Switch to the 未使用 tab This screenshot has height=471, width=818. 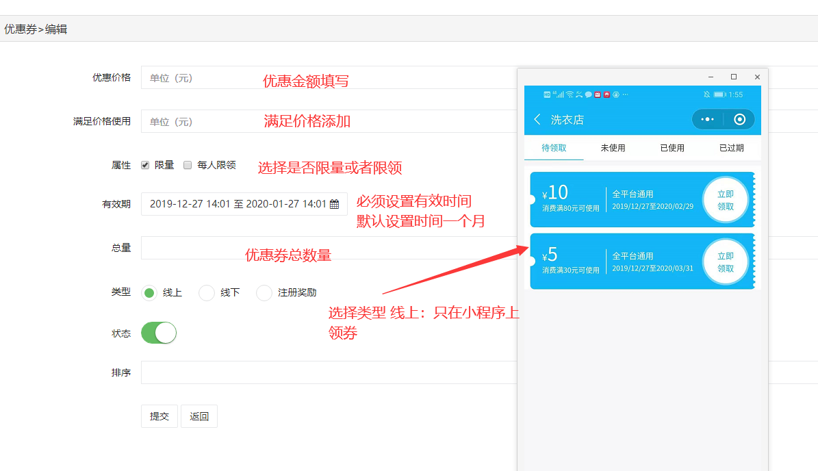pos(613,148)
